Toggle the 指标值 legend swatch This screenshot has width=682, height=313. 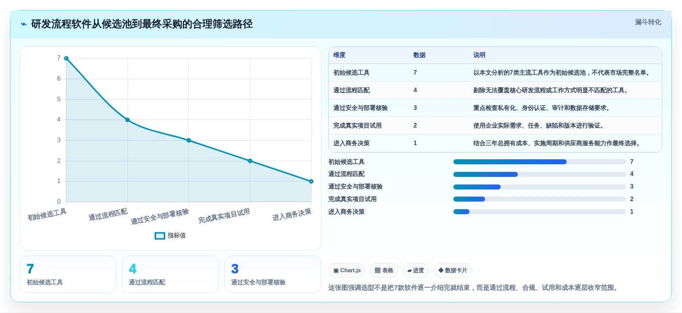[x=160, y=235]
